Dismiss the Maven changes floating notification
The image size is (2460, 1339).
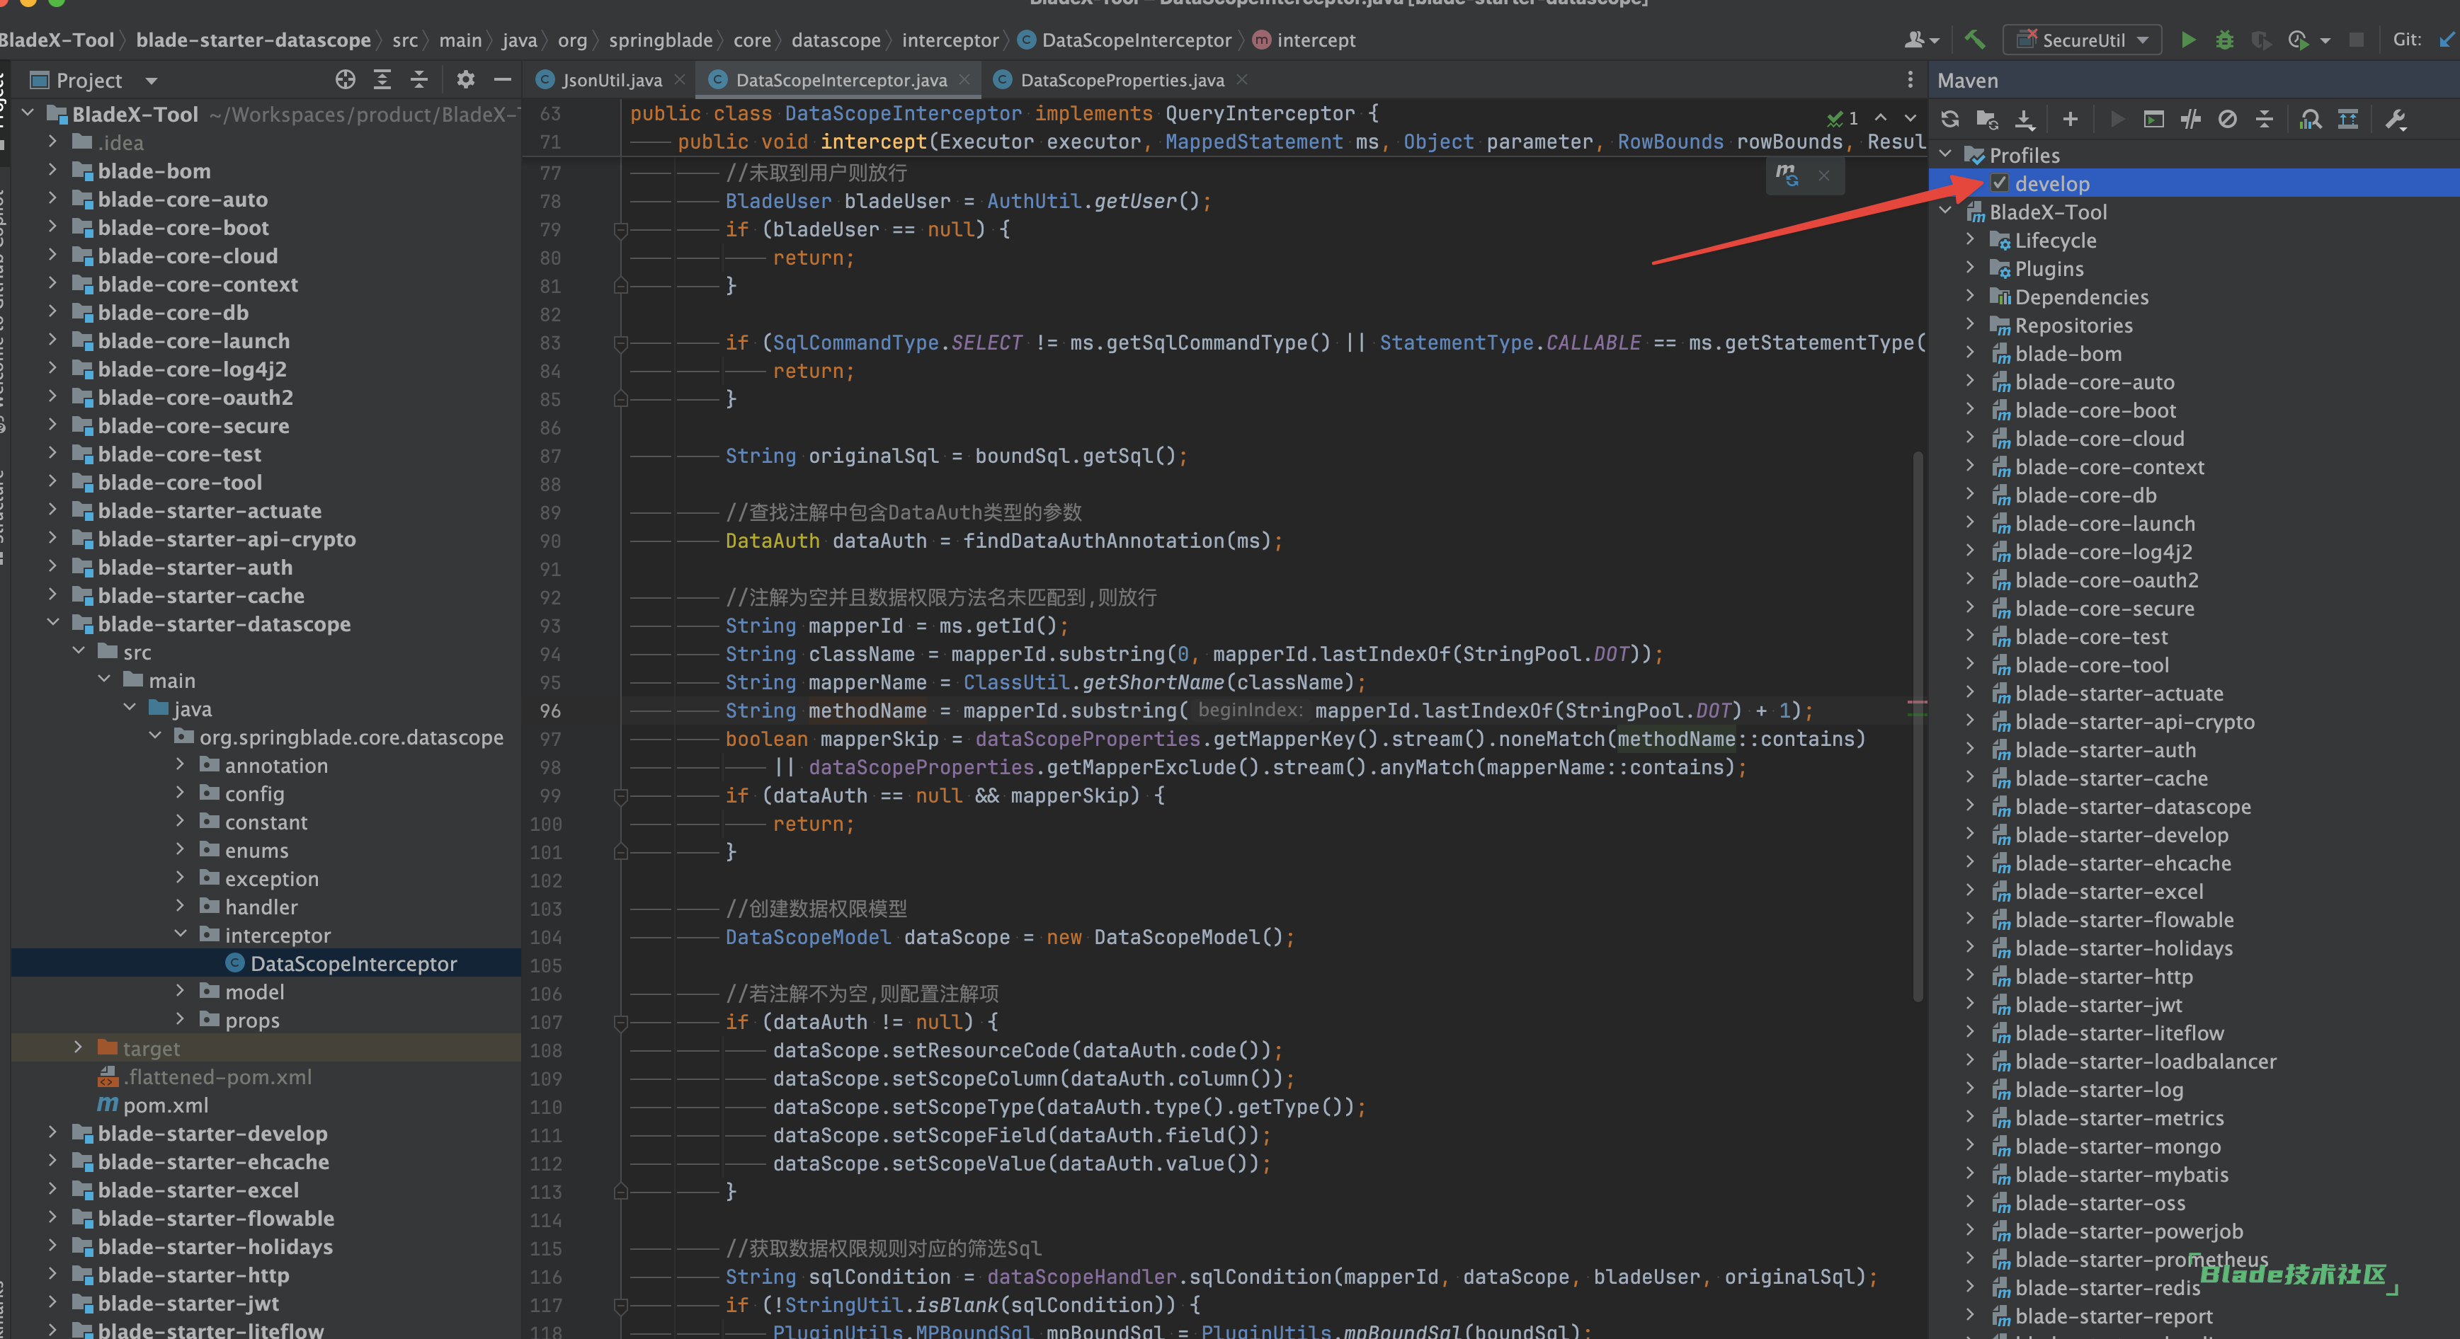1824,176
